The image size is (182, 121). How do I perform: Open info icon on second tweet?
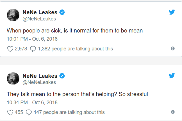(x=173, y=112)
